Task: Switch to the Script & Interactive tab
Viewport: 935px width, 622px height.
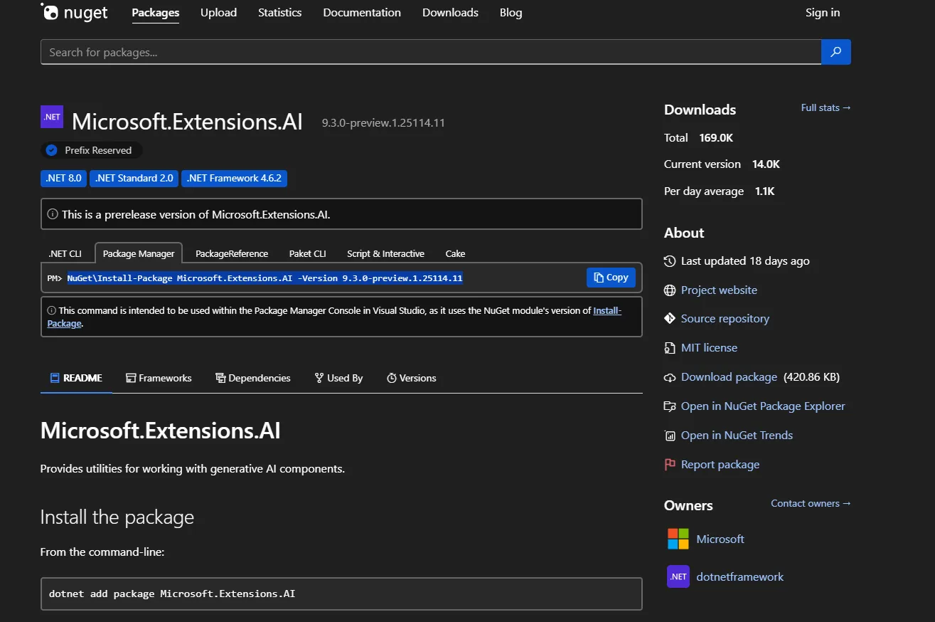Action: (385, 253)
